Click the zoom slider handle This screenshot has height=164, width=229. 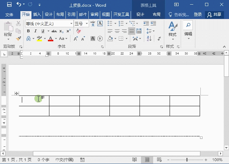[187, 160]
